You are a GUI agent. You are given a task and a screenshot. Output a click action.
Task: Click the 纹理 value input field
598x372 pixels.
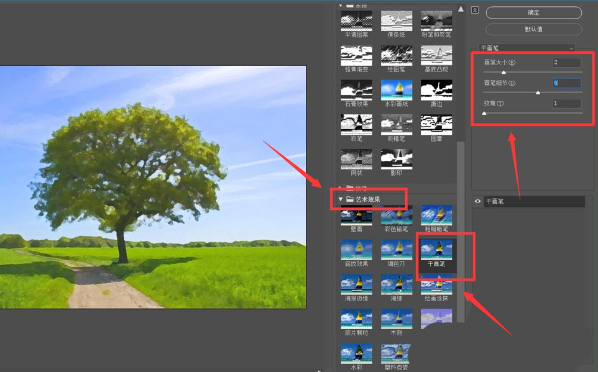point(566,103)
